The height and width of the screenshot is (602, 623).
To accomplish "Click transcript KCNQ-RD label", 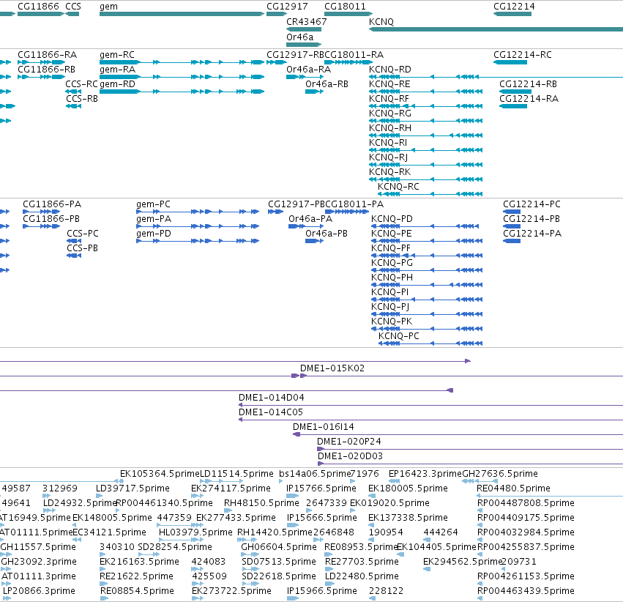I will [x=389, y=69].
